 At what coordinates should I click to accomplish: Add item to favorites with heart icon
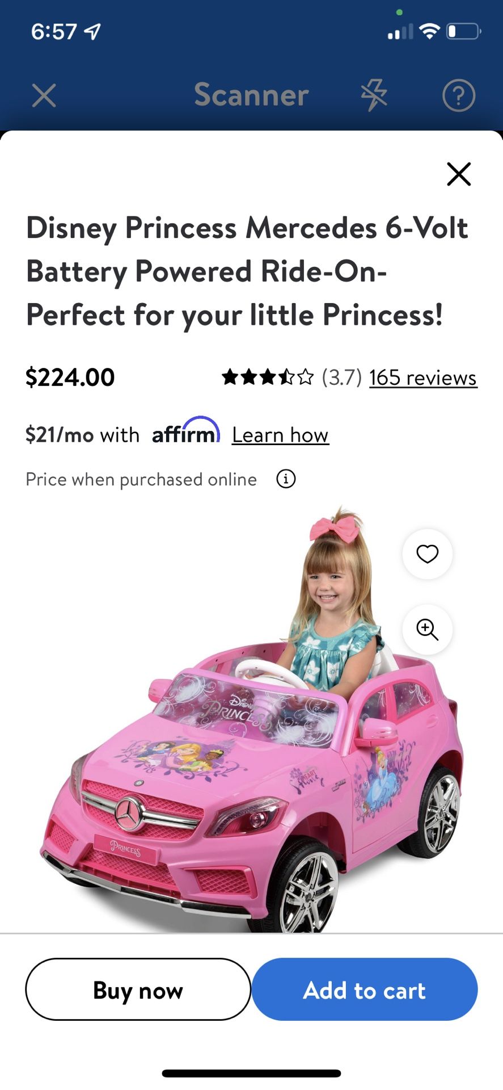(x=428, y=554)
